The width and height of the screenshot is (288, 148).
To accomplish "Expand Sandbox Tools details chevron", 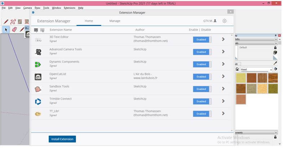I will pos(223,89).
